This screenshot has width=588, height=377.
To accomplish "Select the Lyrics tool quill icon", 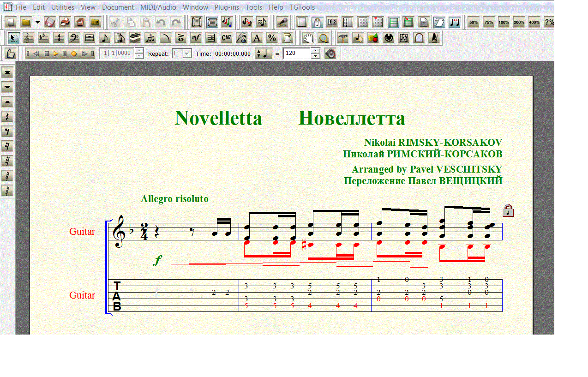I will [x=242, y=37].
